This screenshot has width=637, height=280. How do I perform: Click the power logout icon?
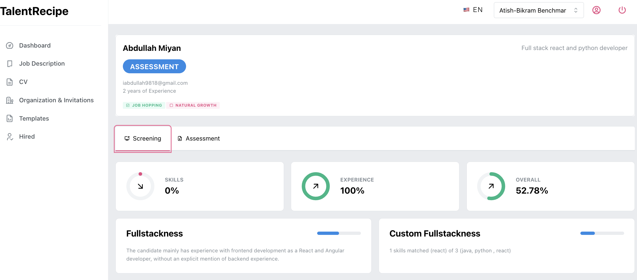622,10
